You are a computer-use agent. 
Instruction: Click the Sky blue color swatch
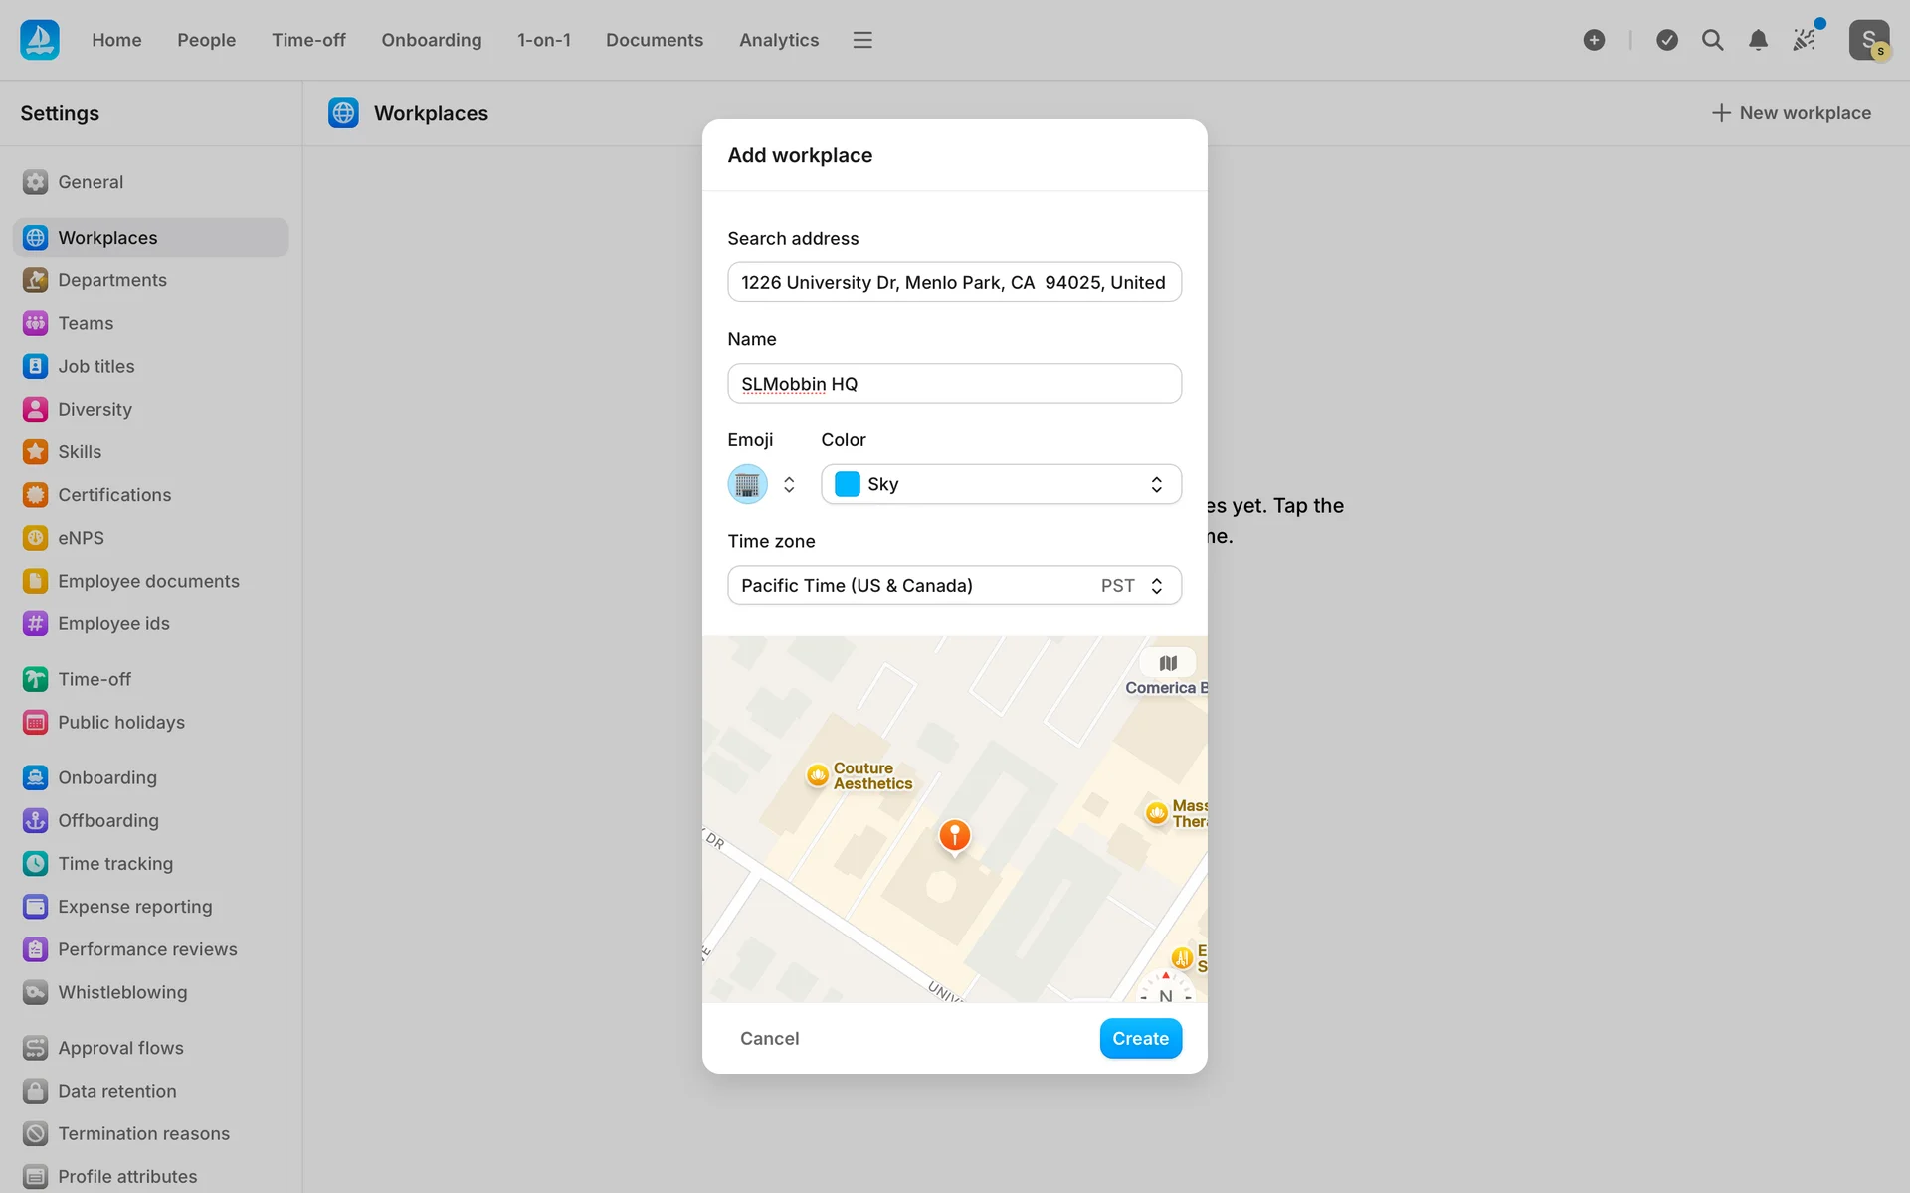point(848,484)
